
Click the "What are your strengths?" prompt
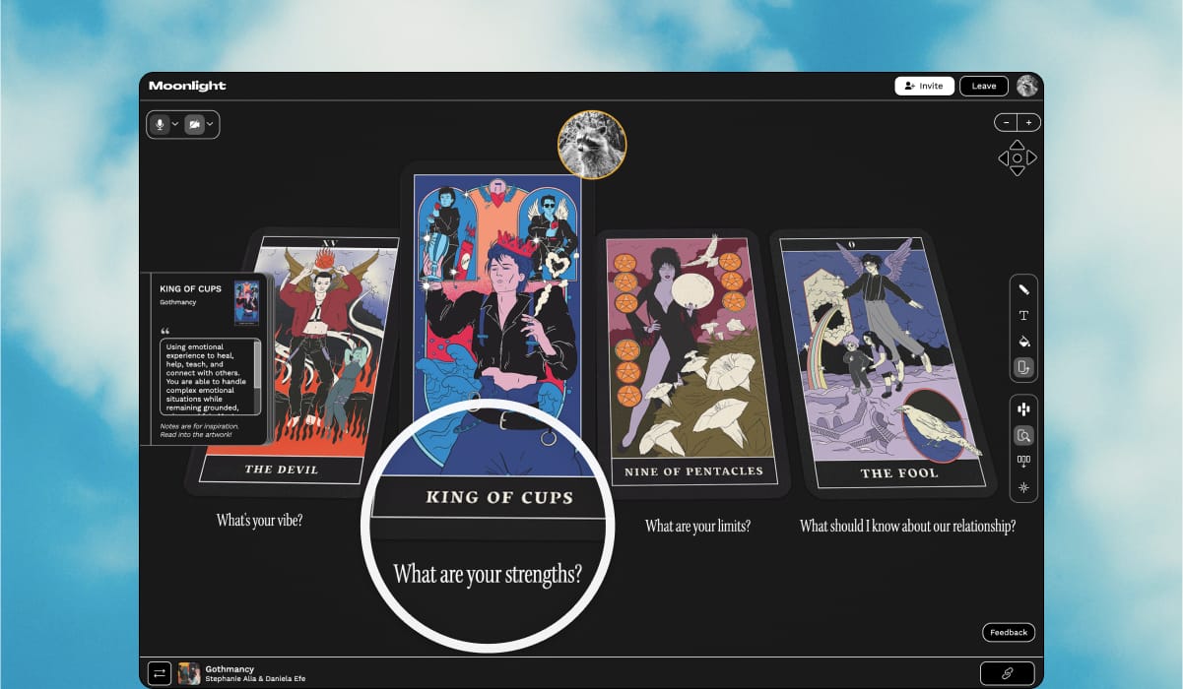pyautogui.click(x=488, y=574)
